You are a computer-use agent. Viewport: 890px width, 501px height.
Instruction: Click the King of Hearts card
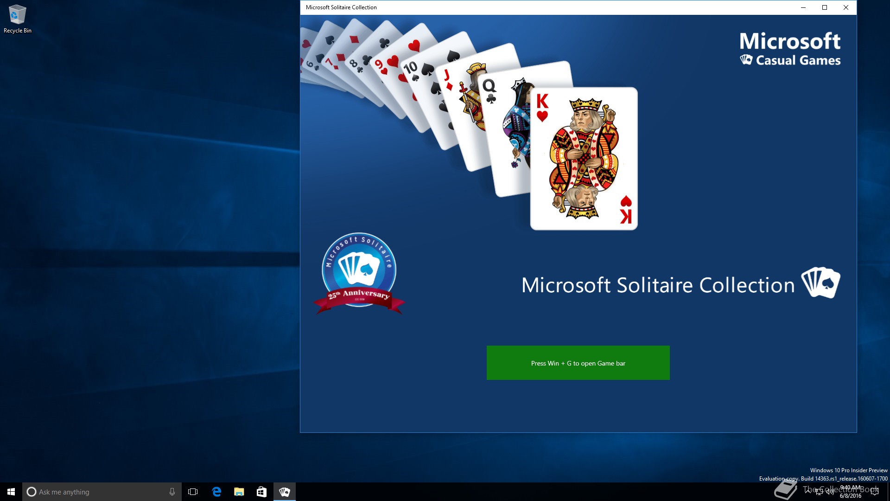[584, 159]
